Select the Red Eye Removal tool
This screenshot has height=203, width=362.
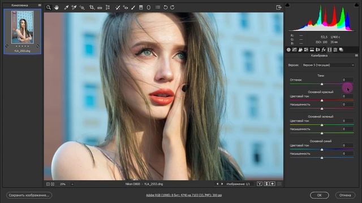[x=126, y=7]
